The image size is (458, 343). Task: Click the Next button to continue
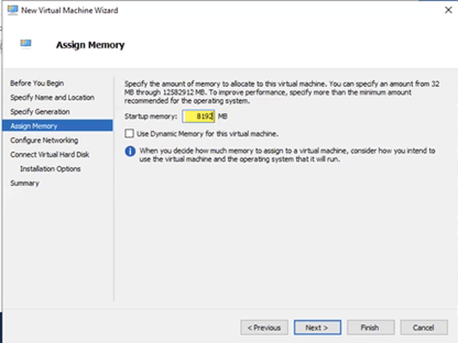pos(317,327)
